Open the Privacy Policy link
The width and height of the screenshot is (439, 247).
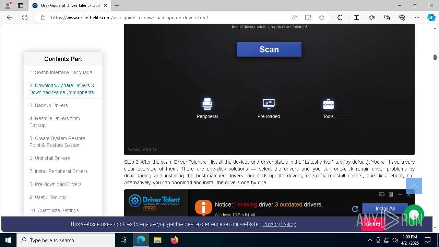279,224
